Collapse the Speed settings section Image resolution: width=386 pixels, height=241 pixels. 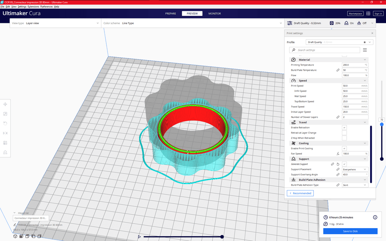[x=329, y=81]
